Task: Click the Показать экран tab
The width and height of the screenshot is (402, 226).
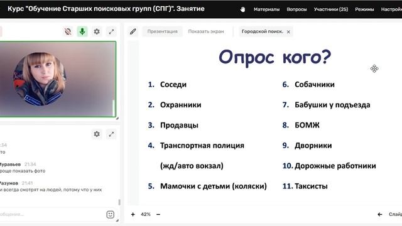Action: click(x=206, y=31)
